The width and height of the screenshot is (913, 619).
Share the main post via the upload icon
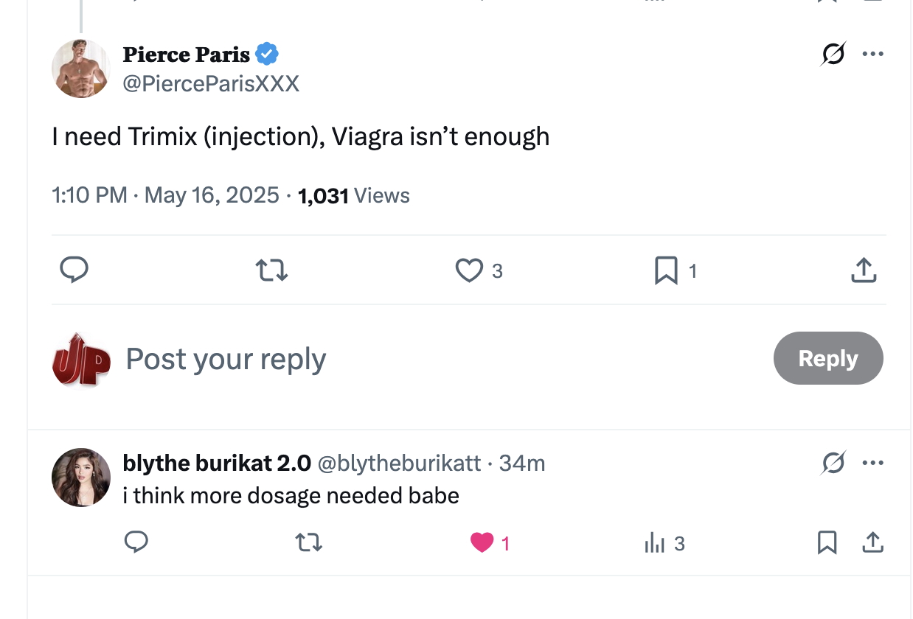(864, 270)
